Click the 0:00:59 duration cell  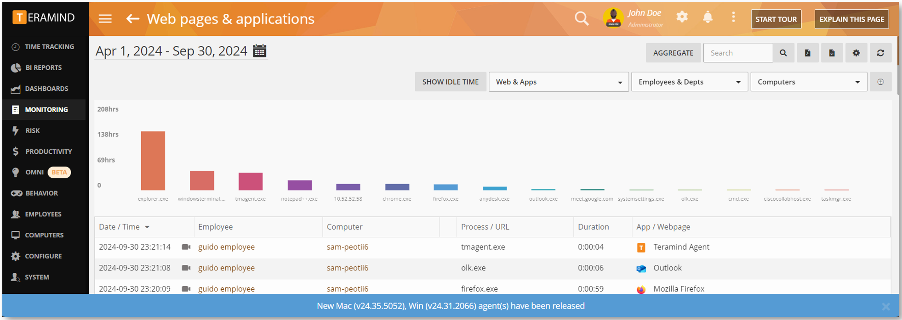click(591, 289)
